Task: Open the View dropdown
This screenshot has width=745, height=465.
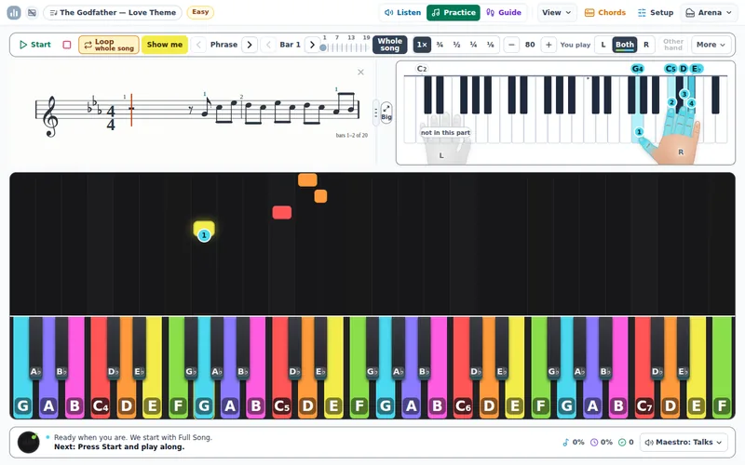Action: point(556,12)
